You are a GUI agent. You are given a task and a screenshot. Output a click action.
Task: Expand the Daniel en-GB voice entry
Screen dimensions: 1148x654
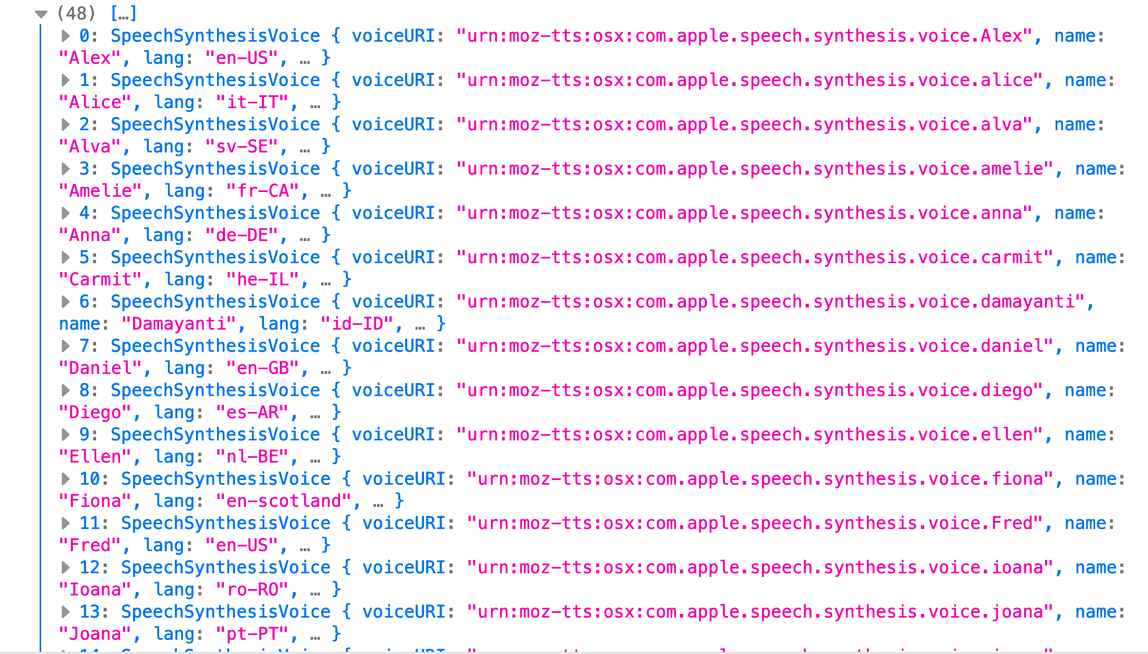pos(64,345)
